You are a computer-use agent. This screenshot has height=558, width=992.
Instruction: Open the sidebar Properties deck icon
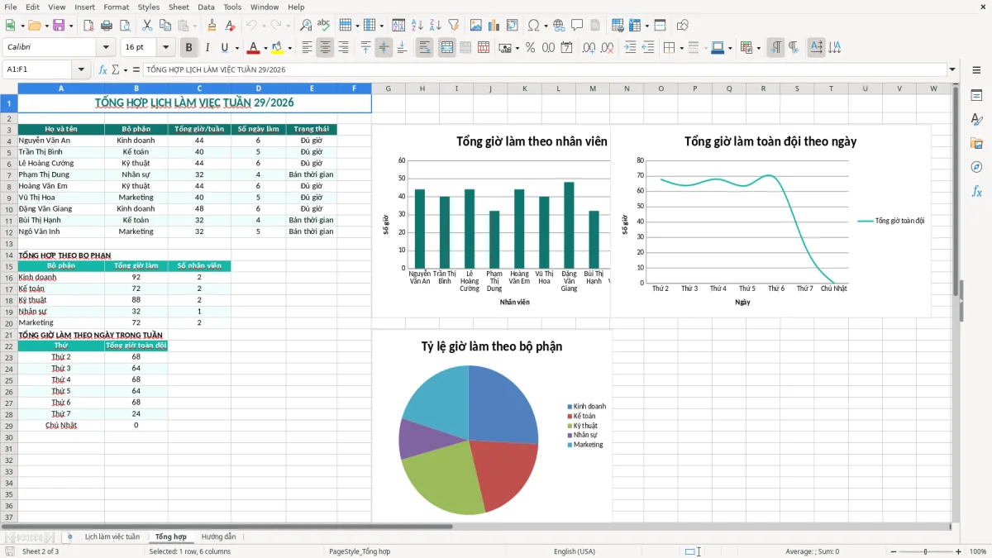tap(976, 96)
